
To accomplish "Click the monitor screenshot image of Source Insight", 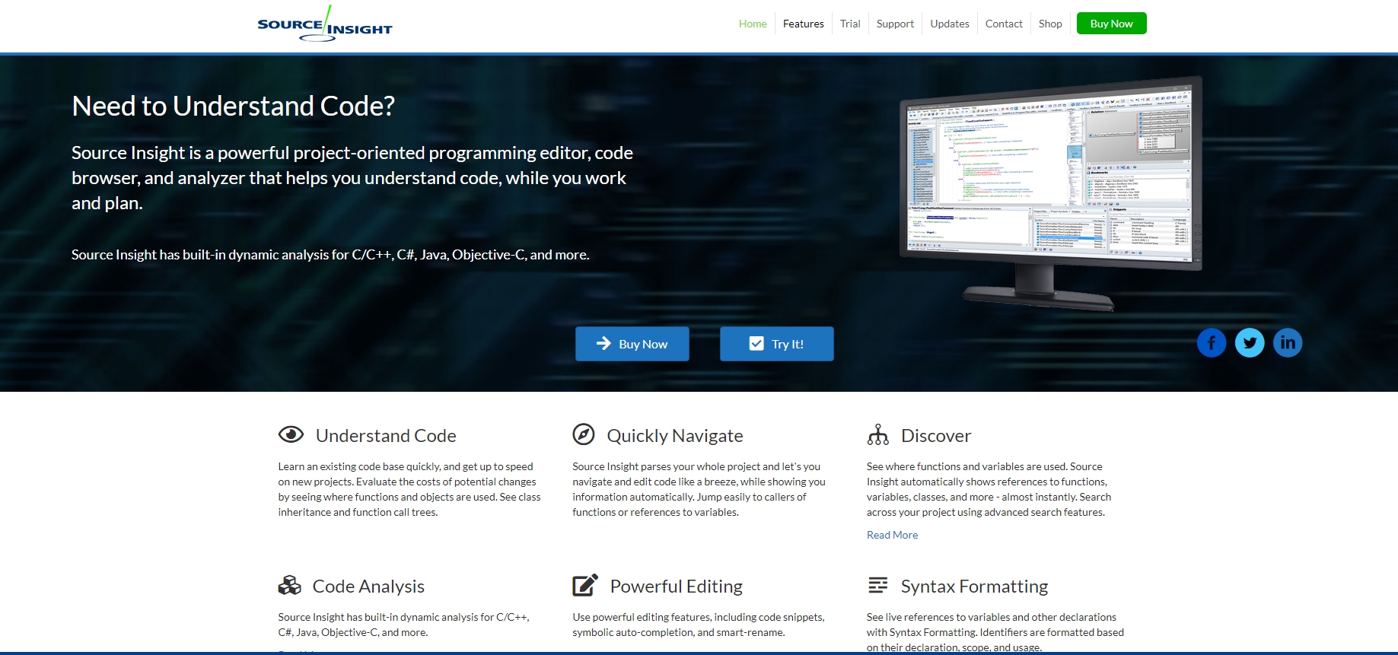I will [x=1051, y=193].
